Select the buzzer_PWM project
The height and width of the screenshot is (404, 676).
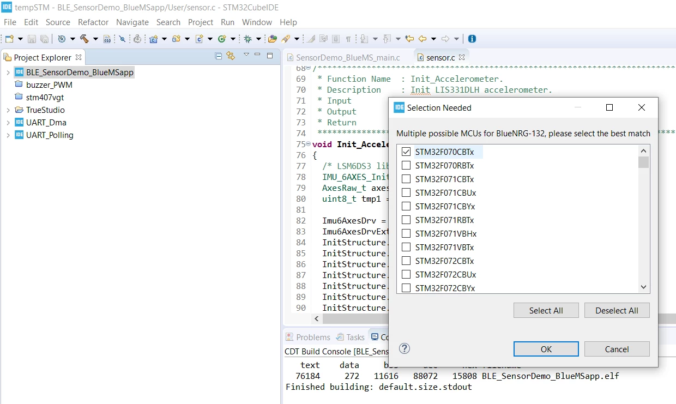point(49,85)
